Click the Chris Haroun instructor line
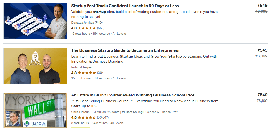 125,112
